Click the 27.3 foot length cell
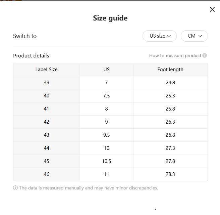The width and height of the screenshot is (220, 215). pyautogui.click(x=170, y=148)
